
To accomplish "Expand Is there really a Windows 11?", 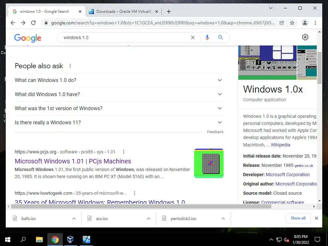I will tap(119, 122).
